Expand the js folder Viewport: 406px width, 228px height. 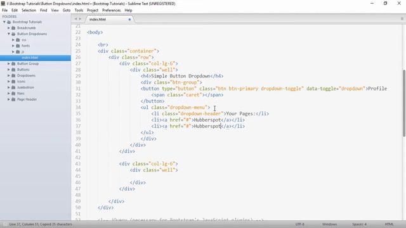(13, 52)
